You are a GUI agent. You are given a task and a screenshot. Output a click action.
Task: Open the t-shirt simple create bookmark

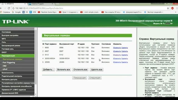[90, 12]
